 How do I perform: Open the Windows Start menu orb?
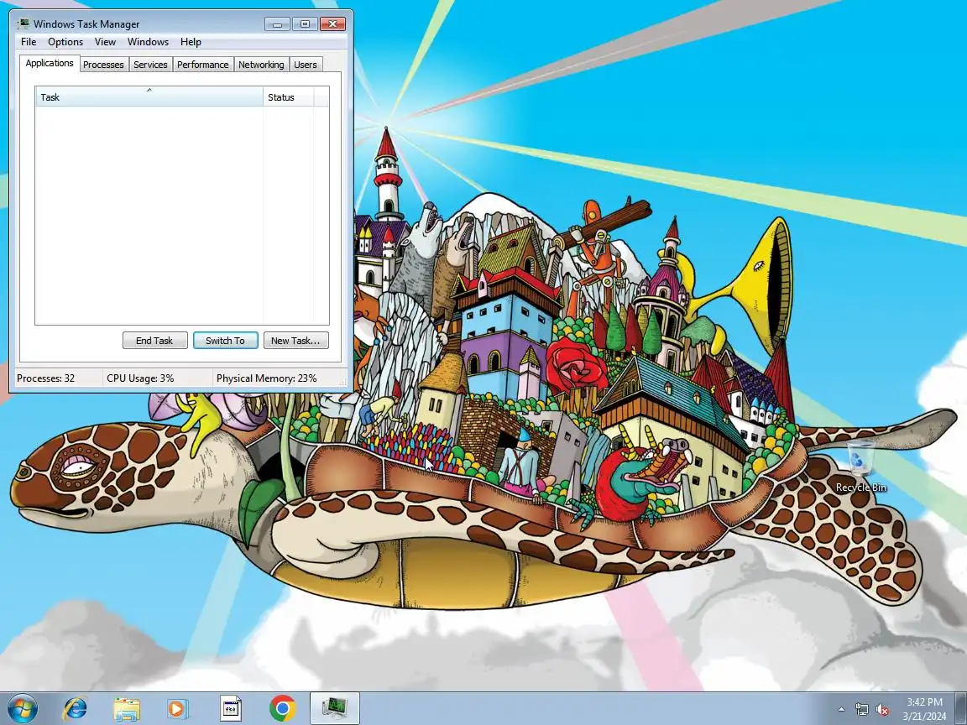pos(23,708)
